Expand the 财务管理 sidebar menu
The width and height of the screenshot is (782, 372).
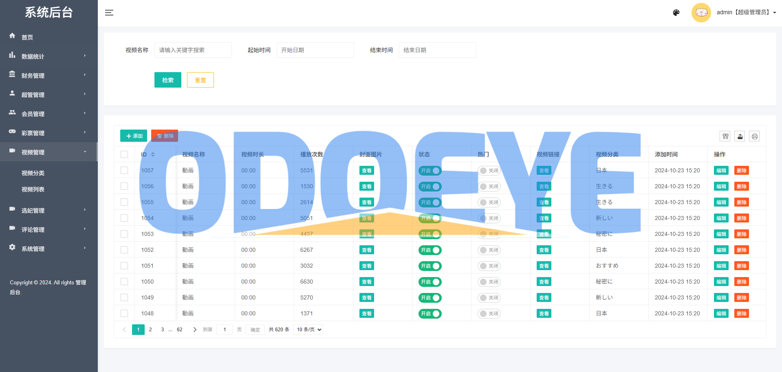pyautogui.click(x=48, y=75)
